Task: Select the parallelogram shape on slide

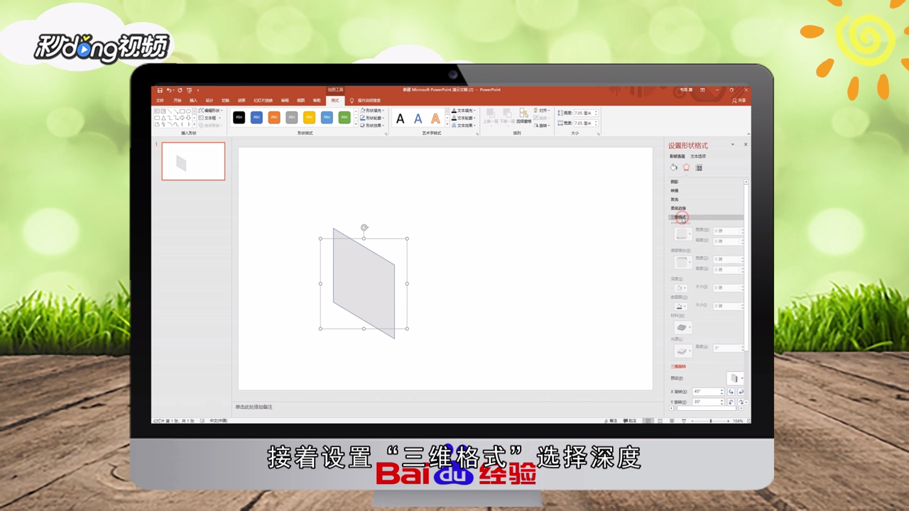Action: click(x=364, y=283)
